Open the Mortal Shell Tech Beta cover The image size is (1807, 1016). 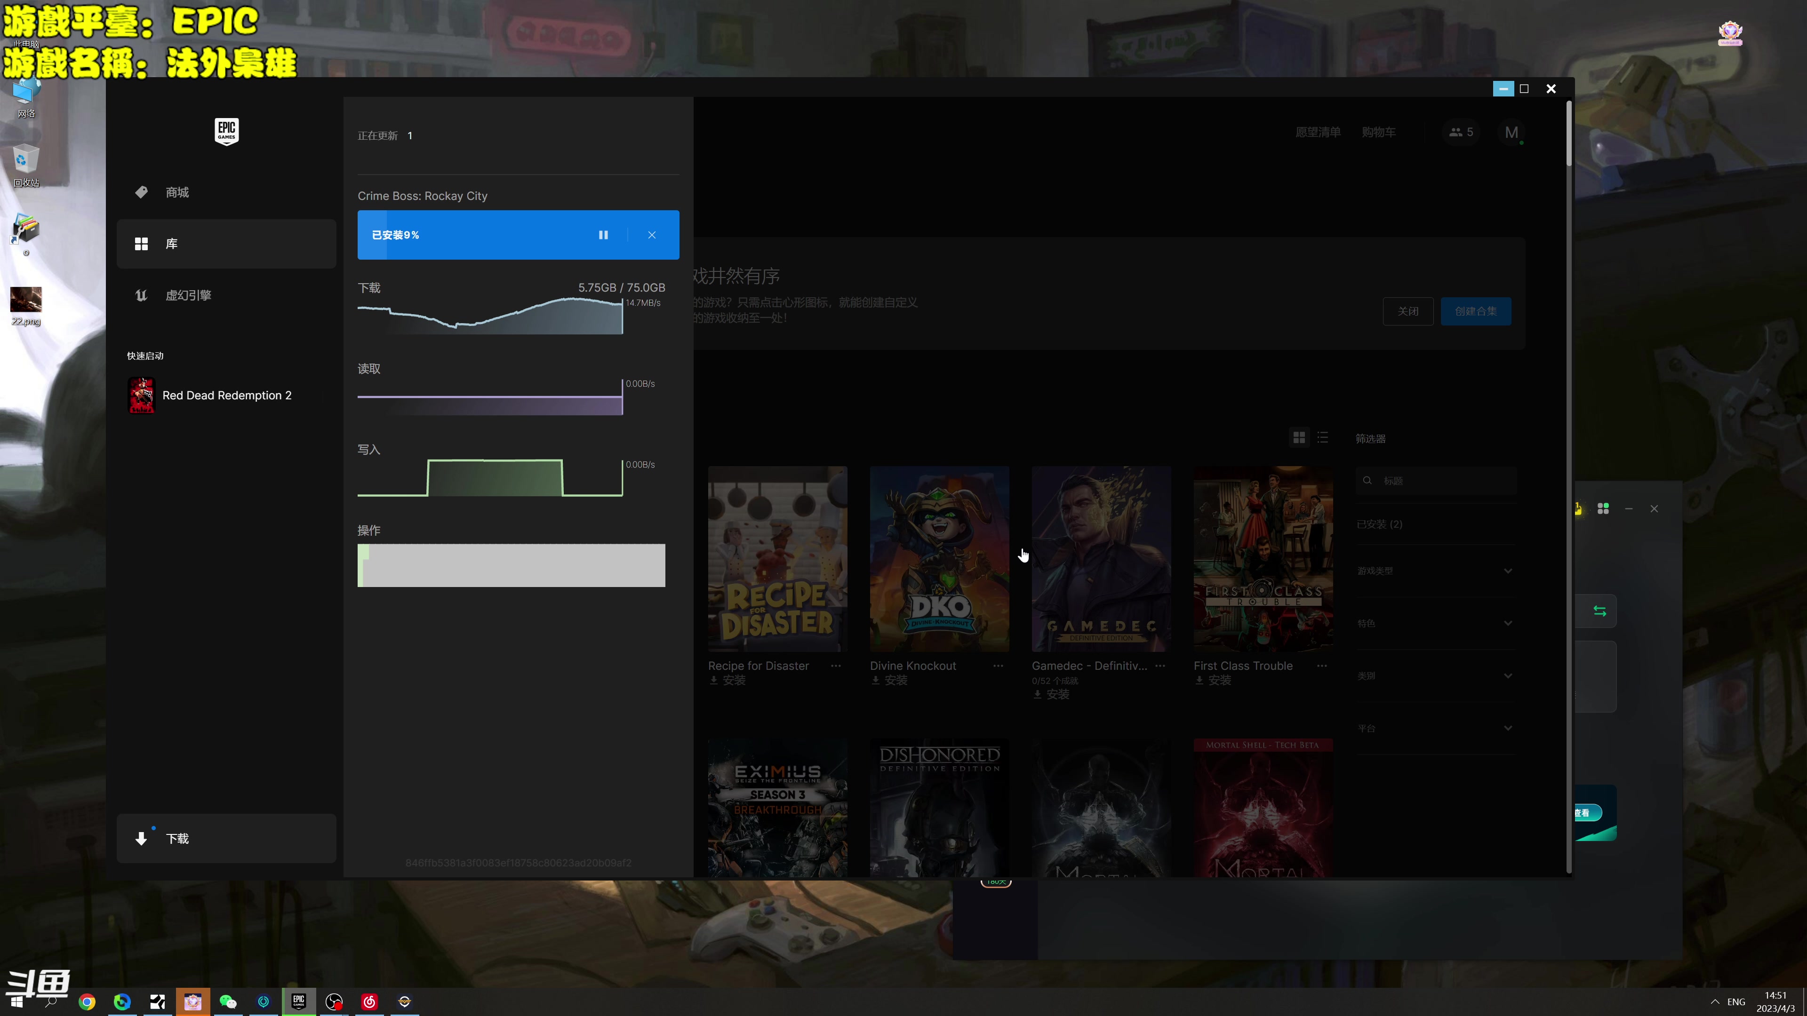click(1263, 807)
